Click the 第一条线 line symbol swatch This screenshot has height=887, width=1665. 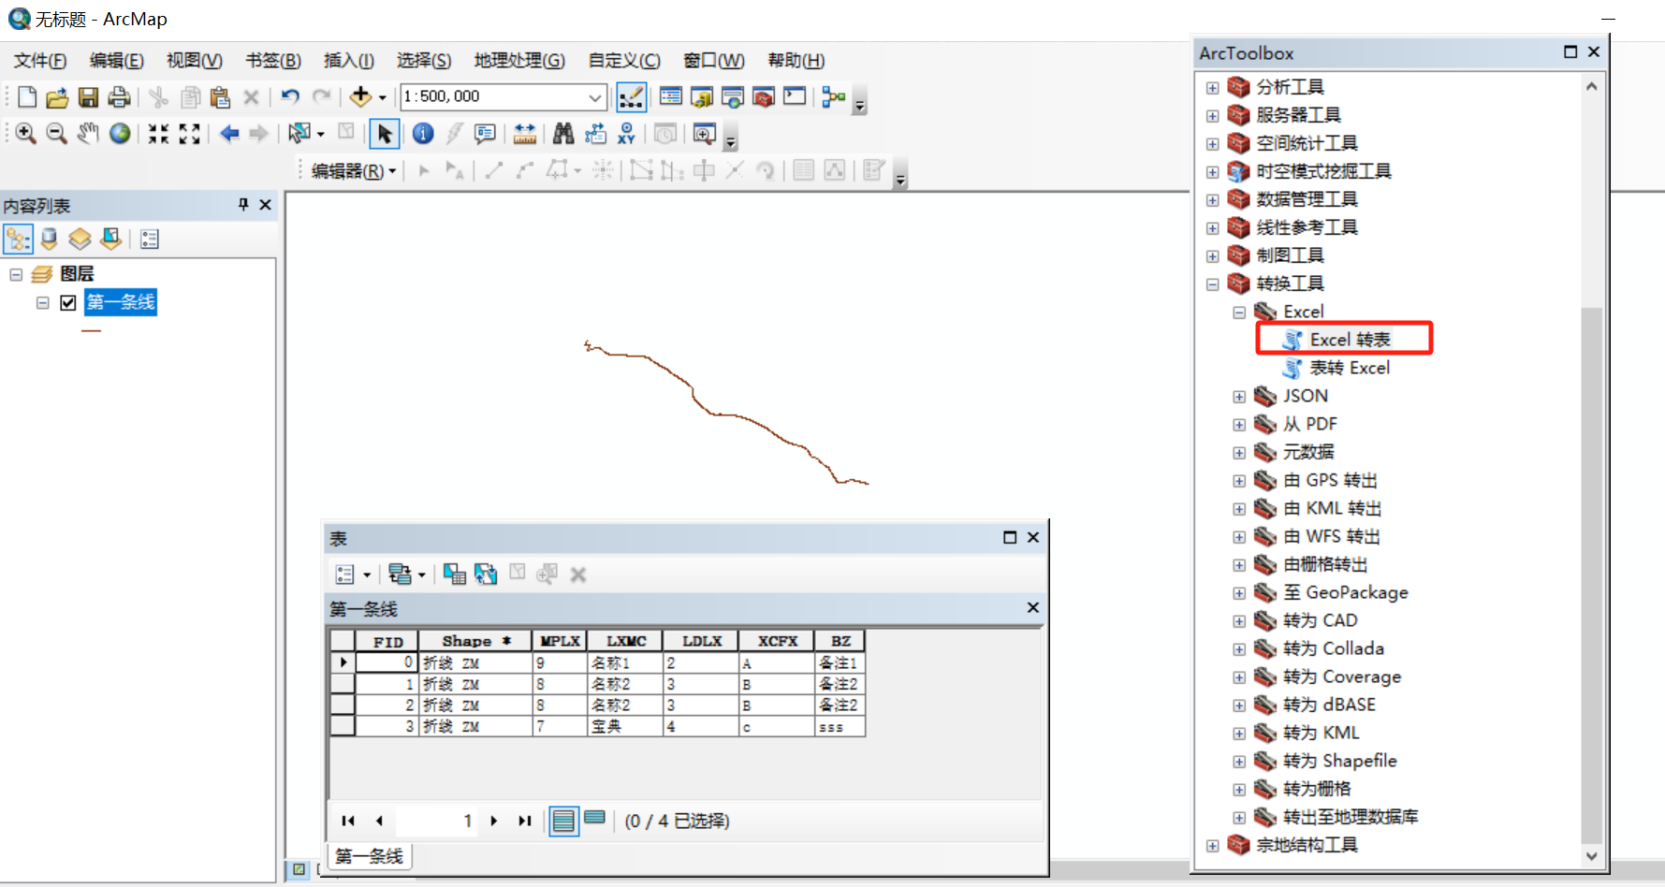91,331
